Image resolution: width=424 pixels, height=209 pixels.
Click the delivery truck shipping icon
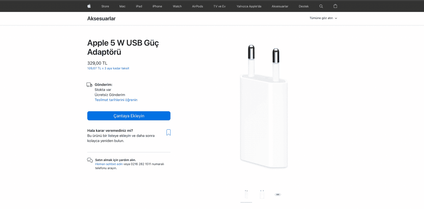(89, 85)
